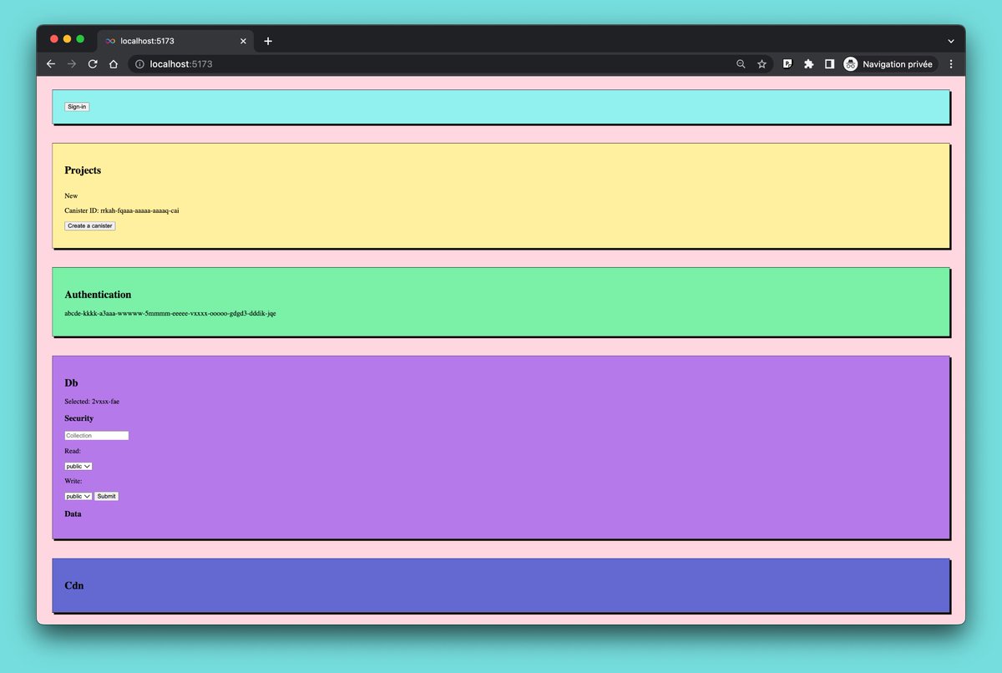Click the green fullscreen window button

(x=80, y=39)
